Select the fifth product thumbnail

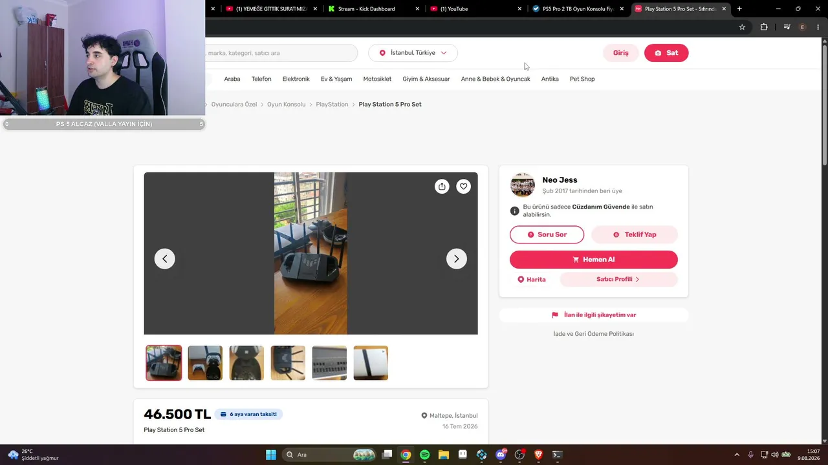point(329,363)
